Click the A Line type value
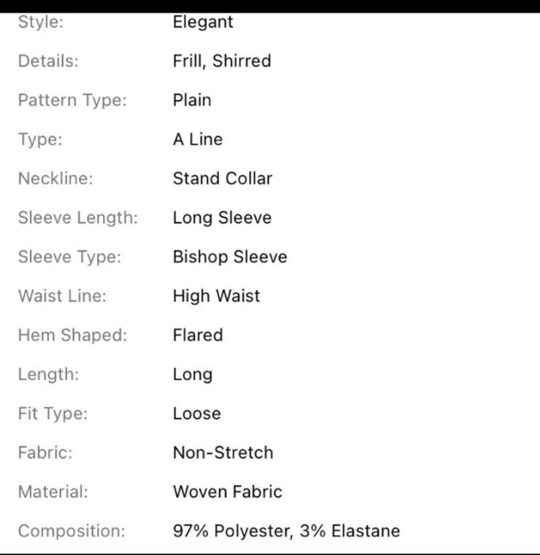Viewport: 540px width, 555px height. 198,139
